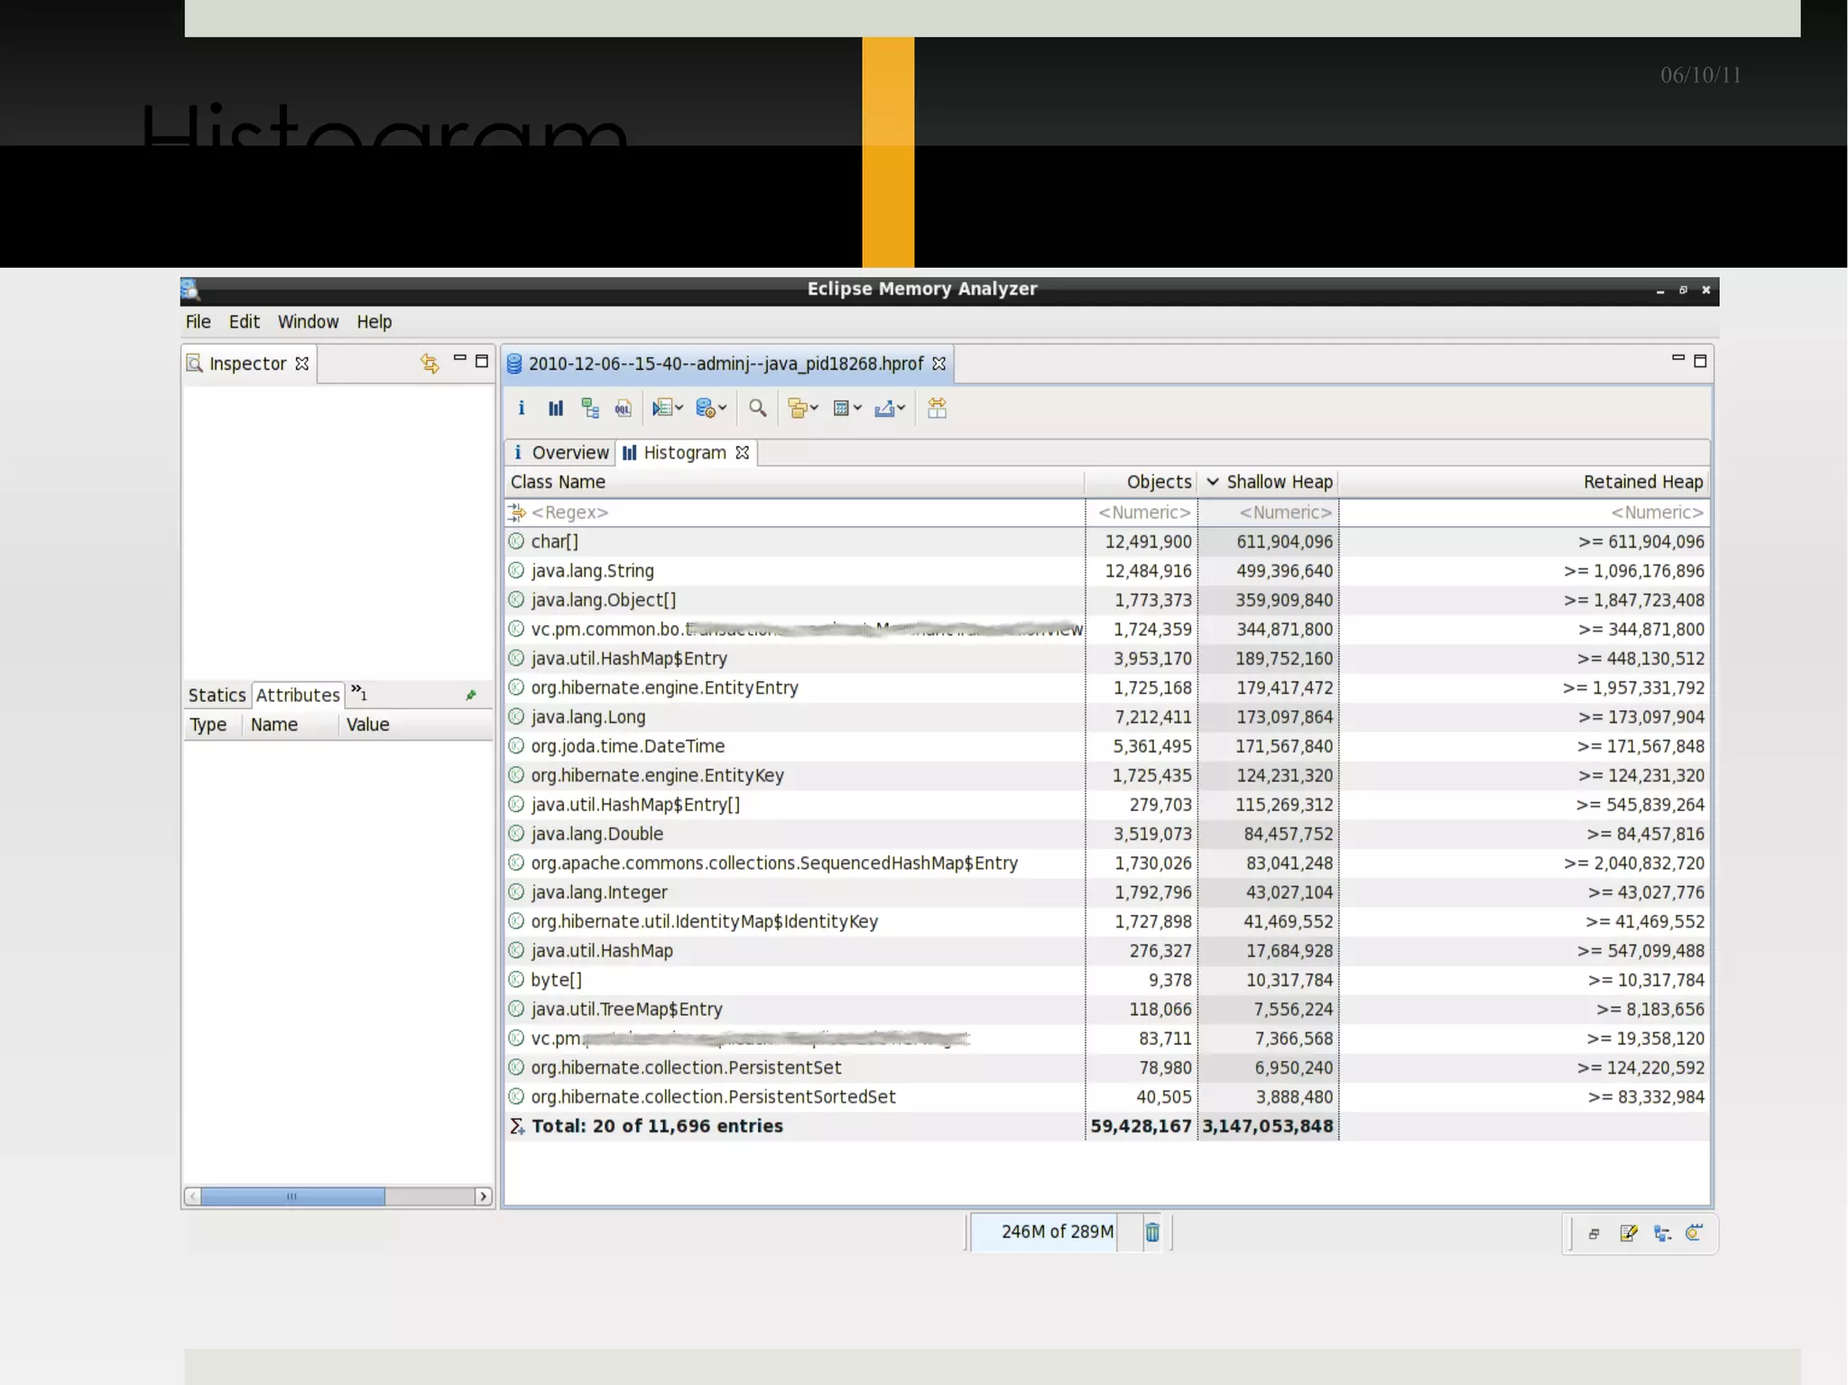Click the compare to another heap dump icon
The height and width of the screenshot is (1385, 1848).
point(937,408)
